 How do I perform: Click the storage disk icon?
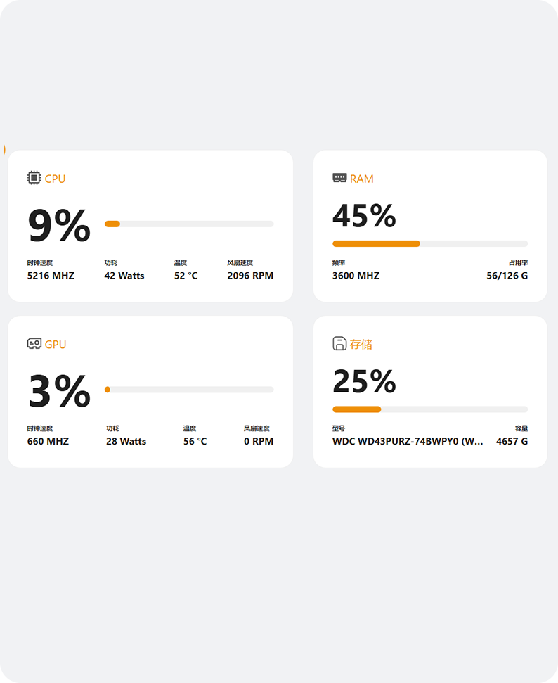(x=339, y=344)
